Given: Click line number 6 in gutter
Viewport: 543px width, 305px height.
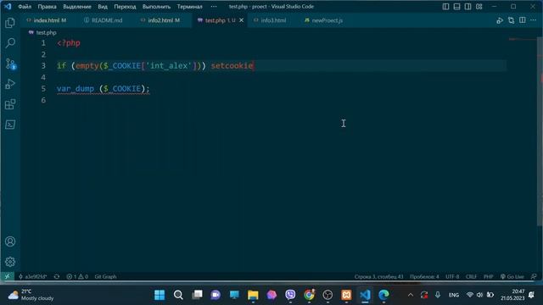Looking at the screenshot, I should (43, 100).
